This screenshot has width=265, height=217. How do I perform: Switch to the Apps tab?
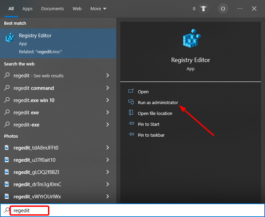point(27,9)
